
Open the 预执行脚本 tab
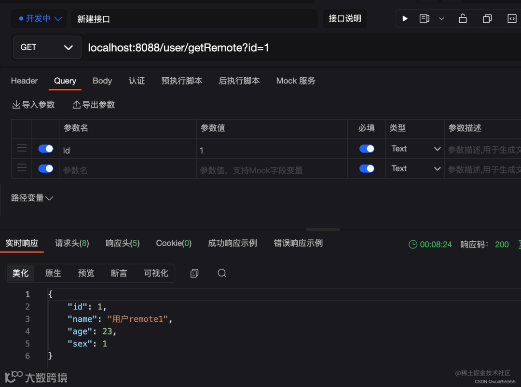click(x=182, y=81)
